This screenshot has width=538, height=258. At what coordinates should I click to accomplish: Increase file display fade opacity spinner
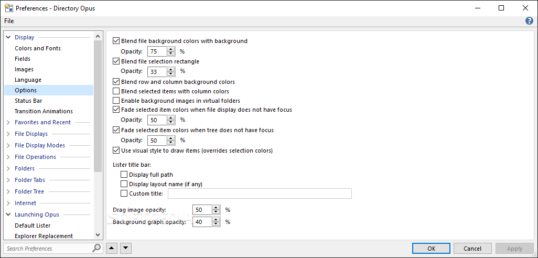tap(170, 117)
